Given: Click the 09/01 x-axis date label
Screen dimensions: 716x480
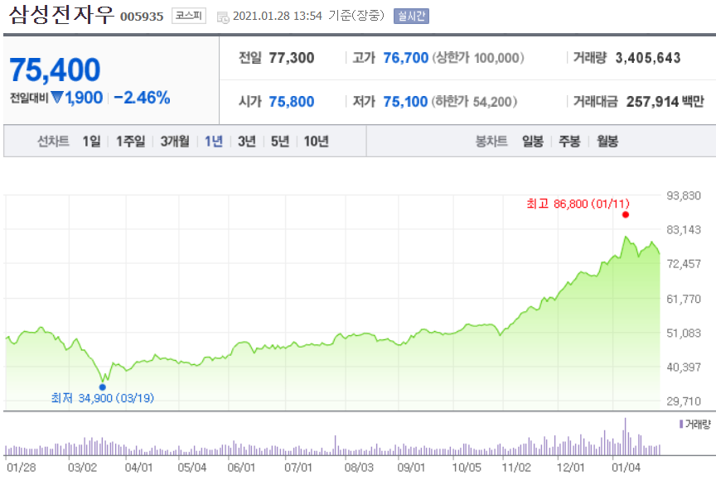Looking at the screenshot, I should [411, 468].
